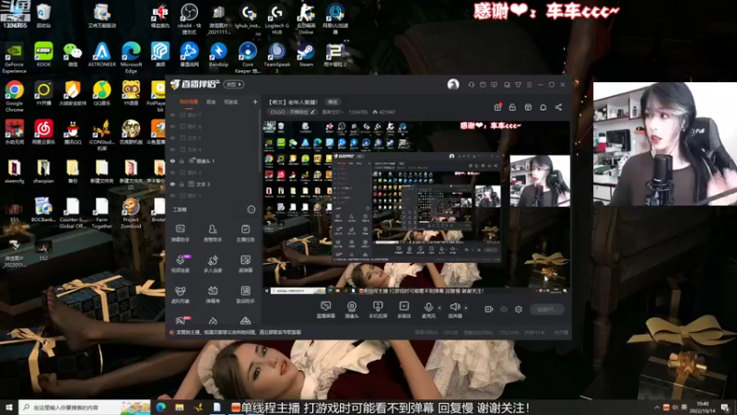Image resolution: width=737 pixels, height=415 pixels.
Task: Select the OBS desktop shortcut
Action: [189, 18]
